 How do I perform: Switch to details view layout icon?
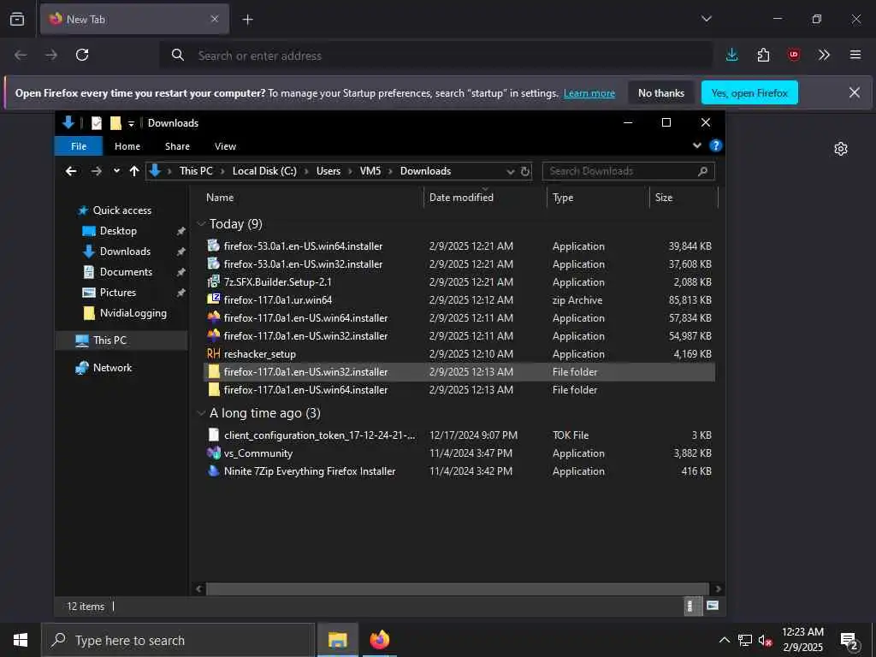pyautogui.click(x=691, y=606)
